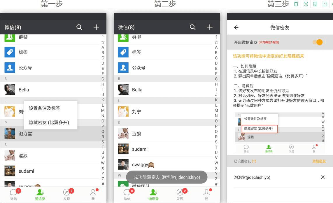Jump to letter B in second step index
Screen dimensions: 333x203
[216, 53]
